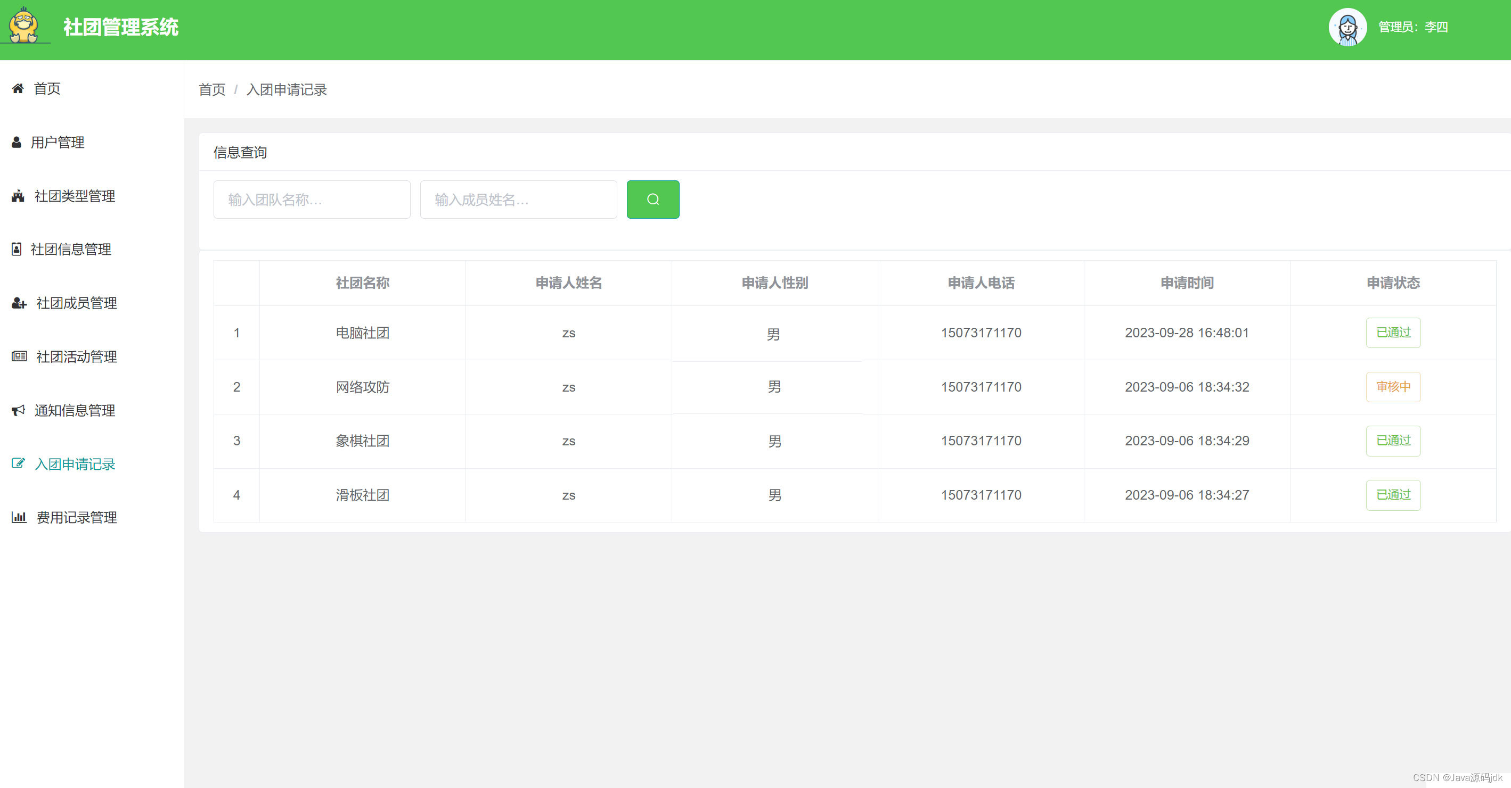Image resolution: width=1511 pixels, height=788 pixels.
Task: Click the fee records bar chart icon
Action: click(x=19, y=517)
